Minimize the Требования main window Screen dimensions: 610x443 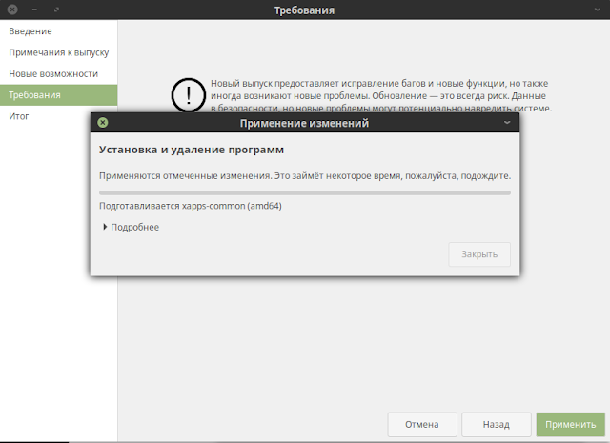pyautogui.click(x=34, y=10)
